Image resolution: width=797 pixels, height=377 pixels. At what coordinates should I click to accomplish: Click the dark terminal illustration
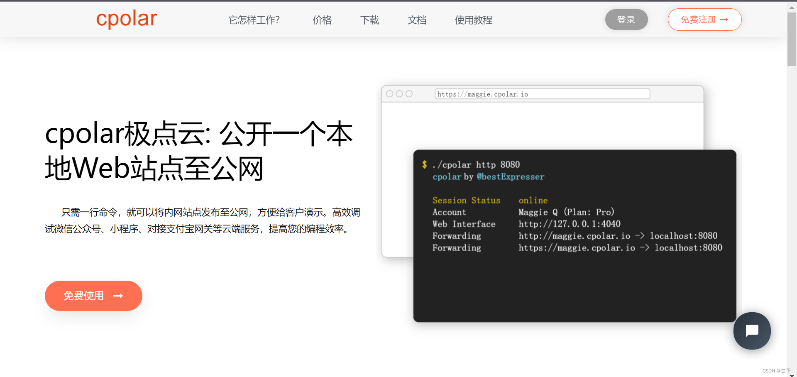(x=575, y=282)
